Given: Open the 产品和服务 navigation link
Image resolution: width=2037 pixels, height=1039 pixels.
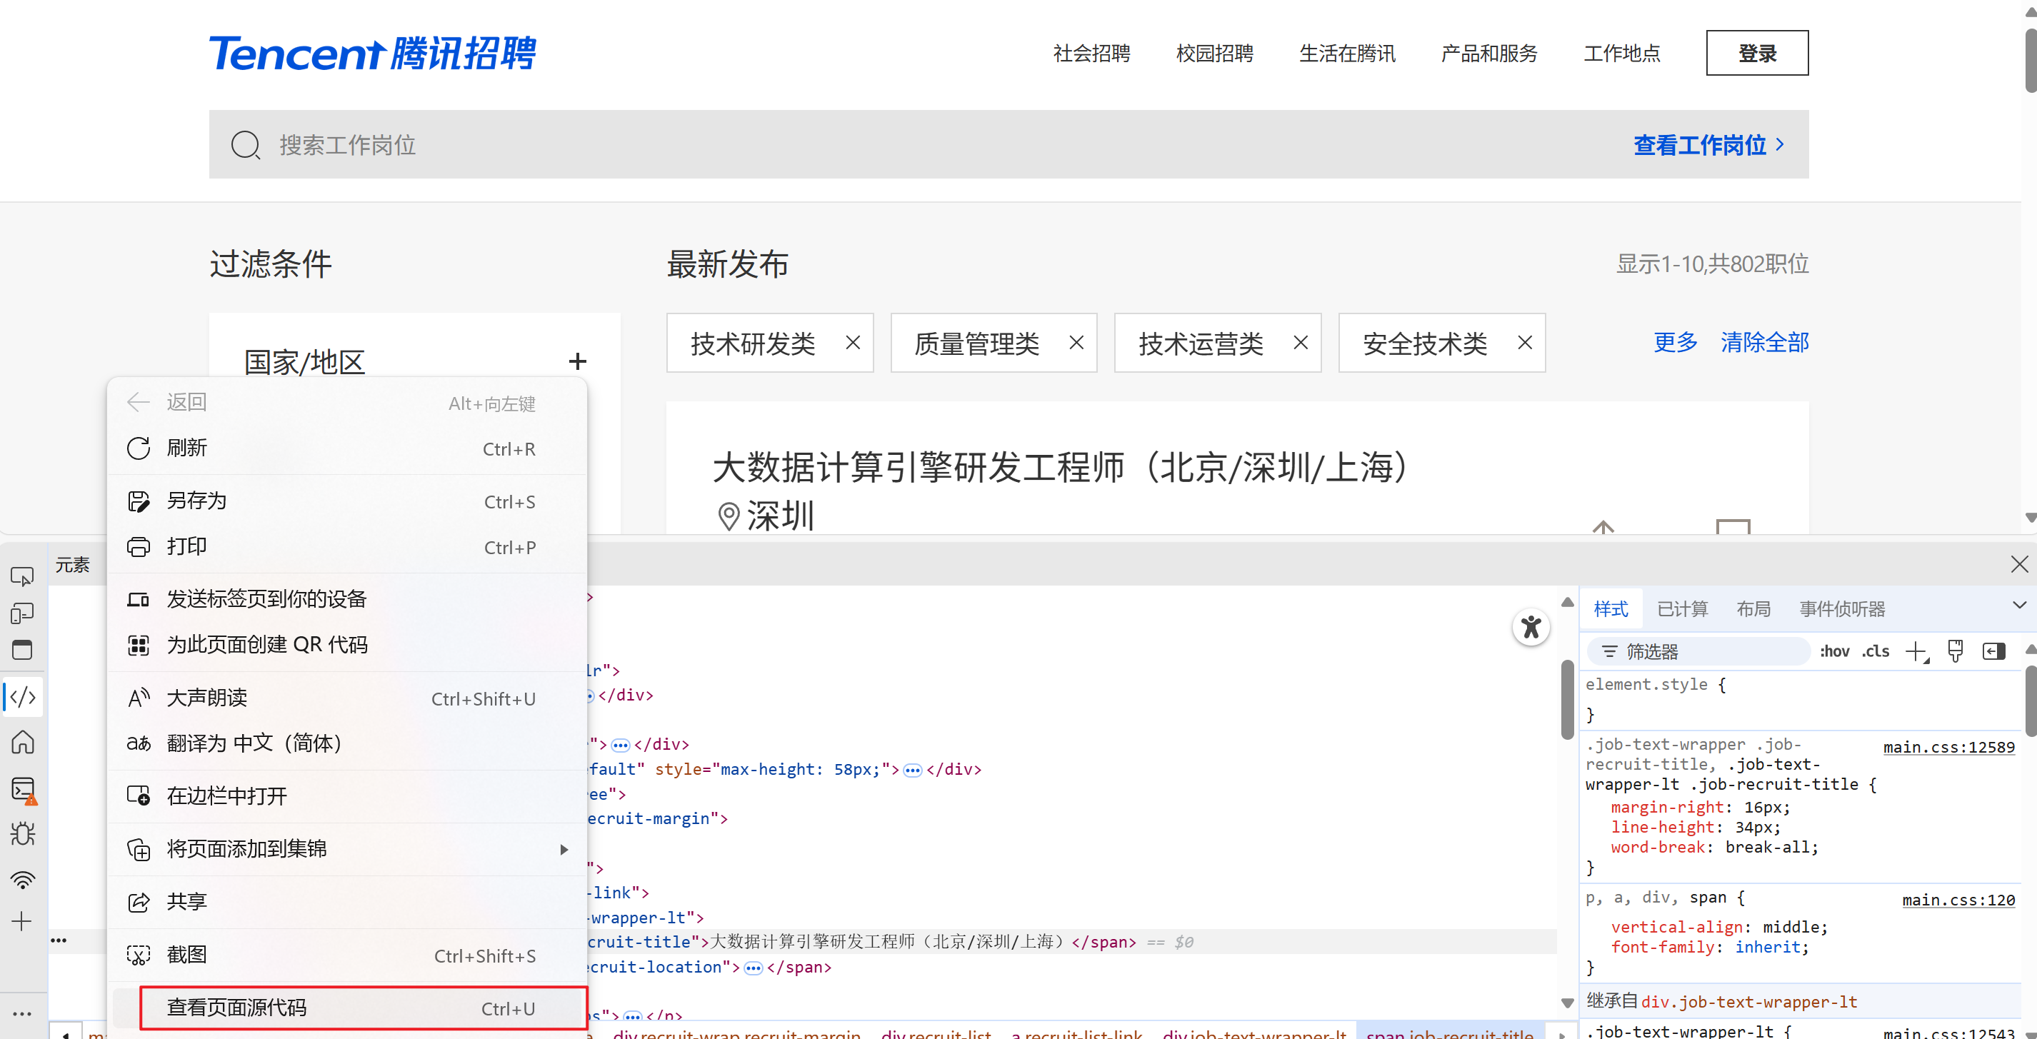Looking at the screenshot, I should pyautogui.click(x=1489, y=53).
